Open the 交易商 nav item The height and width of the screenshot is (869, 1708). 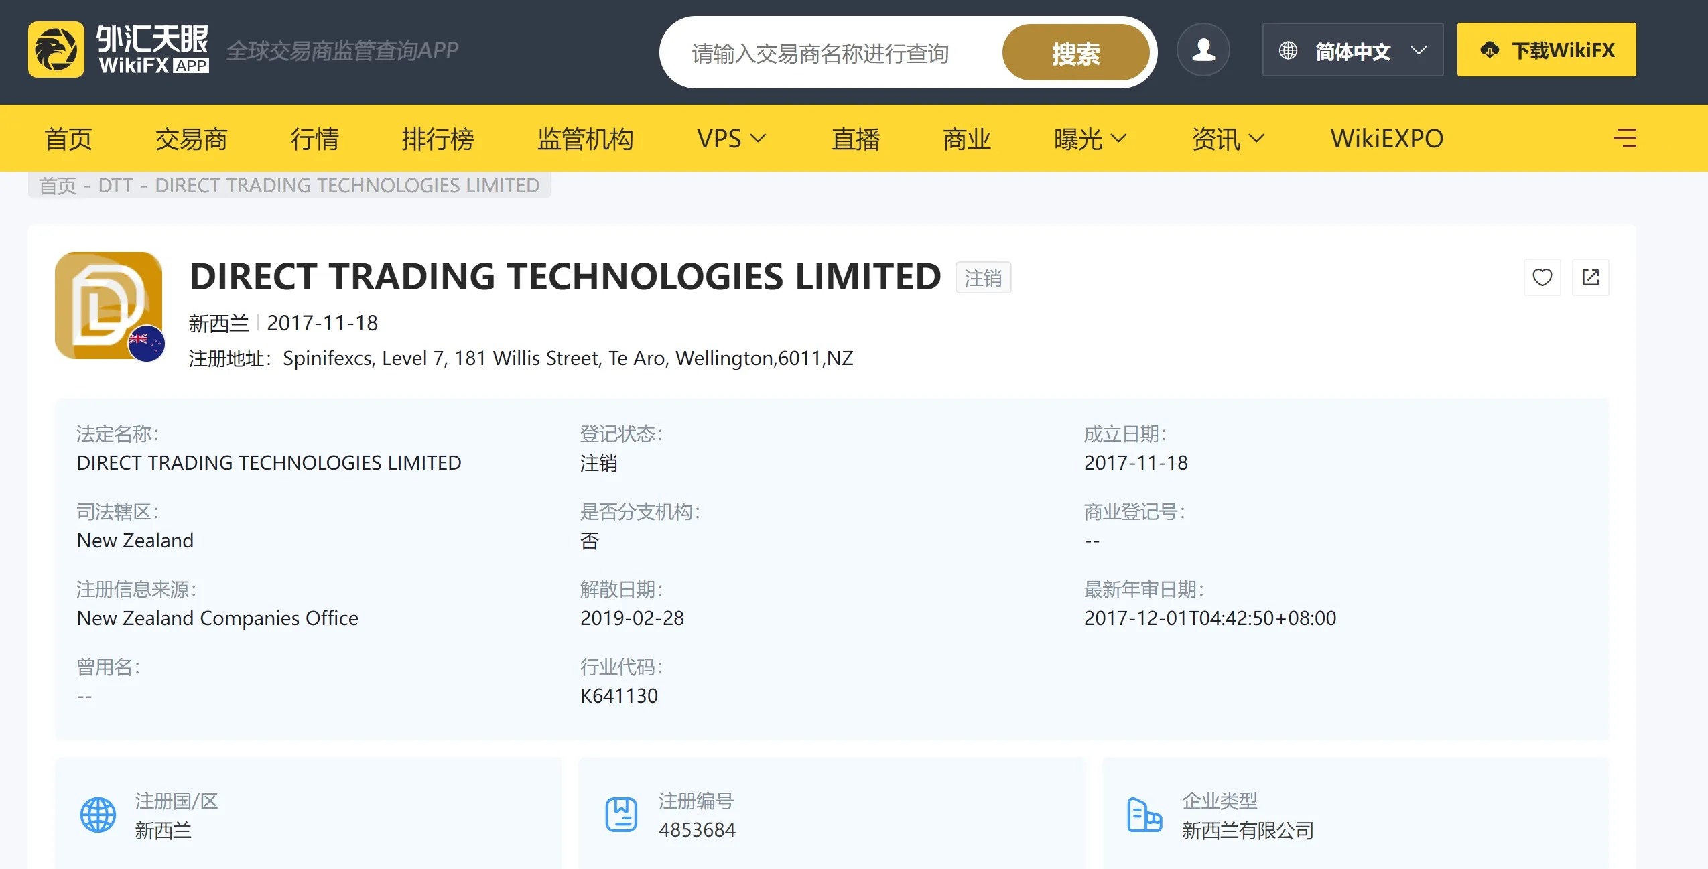192,139
